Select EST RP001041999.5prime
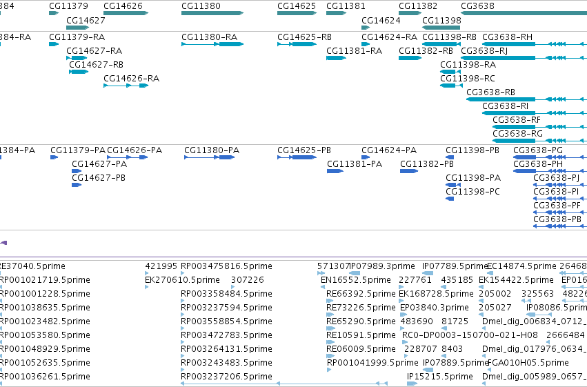The height and width of the screenshot is (387, 587). coord(329,370)
